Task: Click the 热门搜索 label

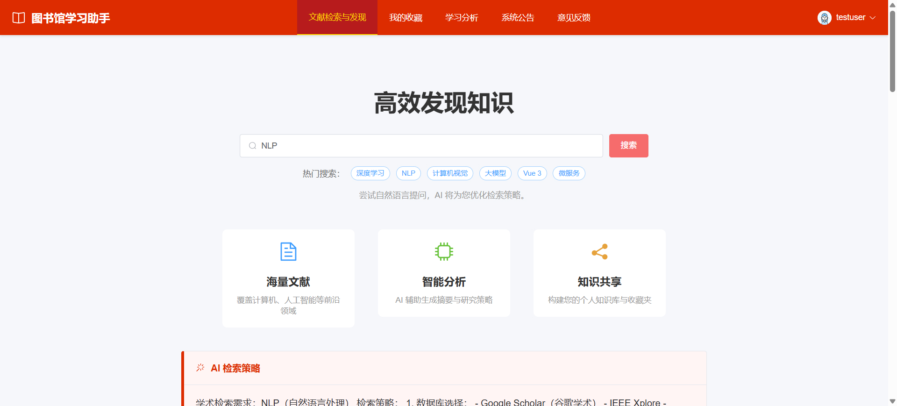Action: click(321, 174)
